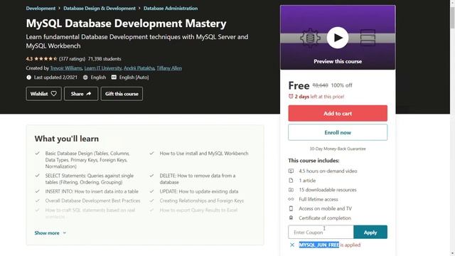Click the red Add to cart button
The width and height of the screenshot is (455, 256).
click(x=338, y=113)
